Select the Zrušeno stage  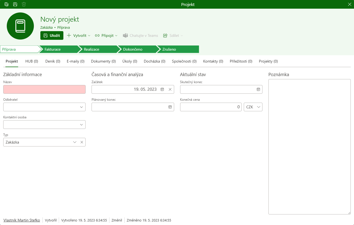178,49
